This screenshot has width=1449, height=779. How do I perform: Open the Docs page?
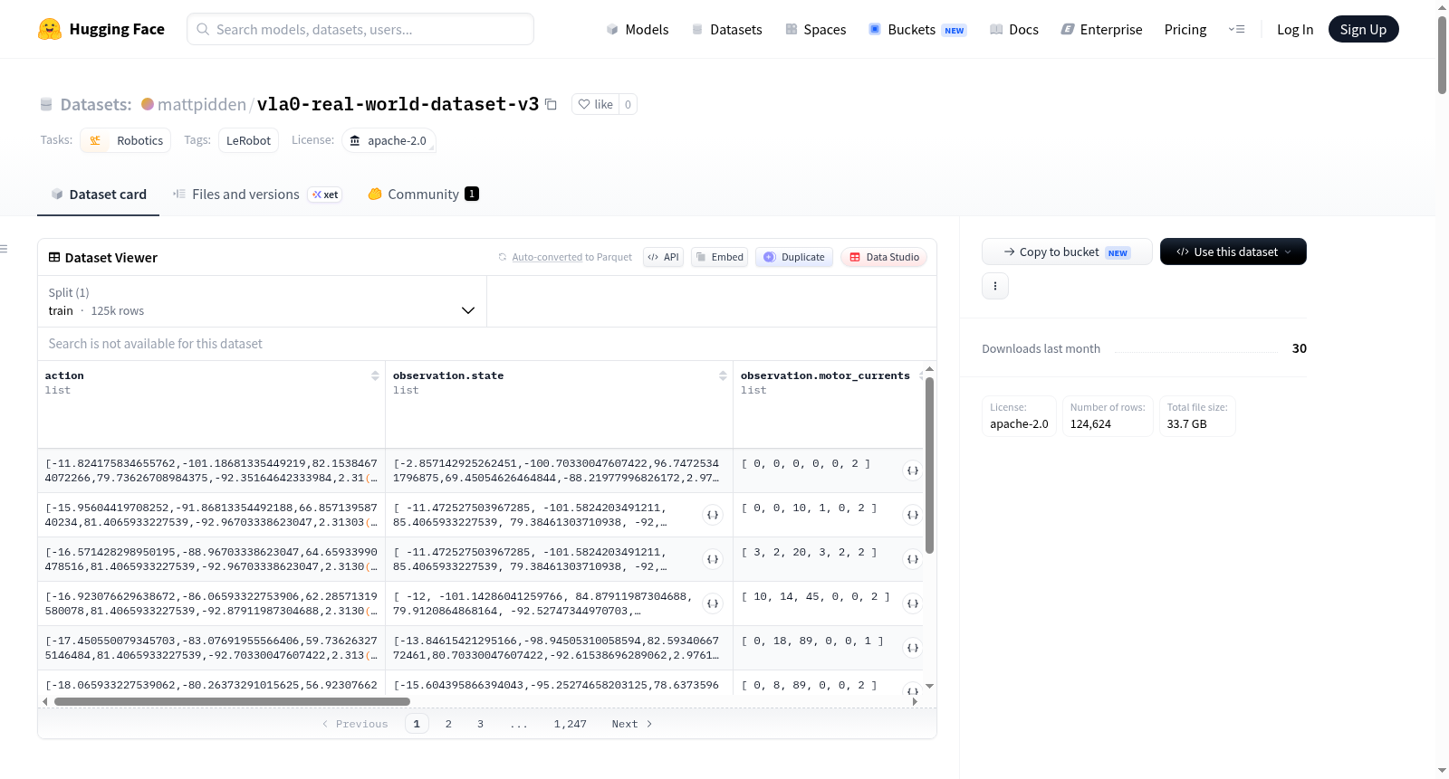1014,29
